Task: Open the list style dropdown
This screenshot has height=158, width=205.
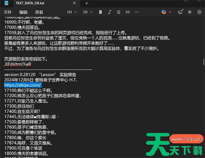Action: (88, 12)
